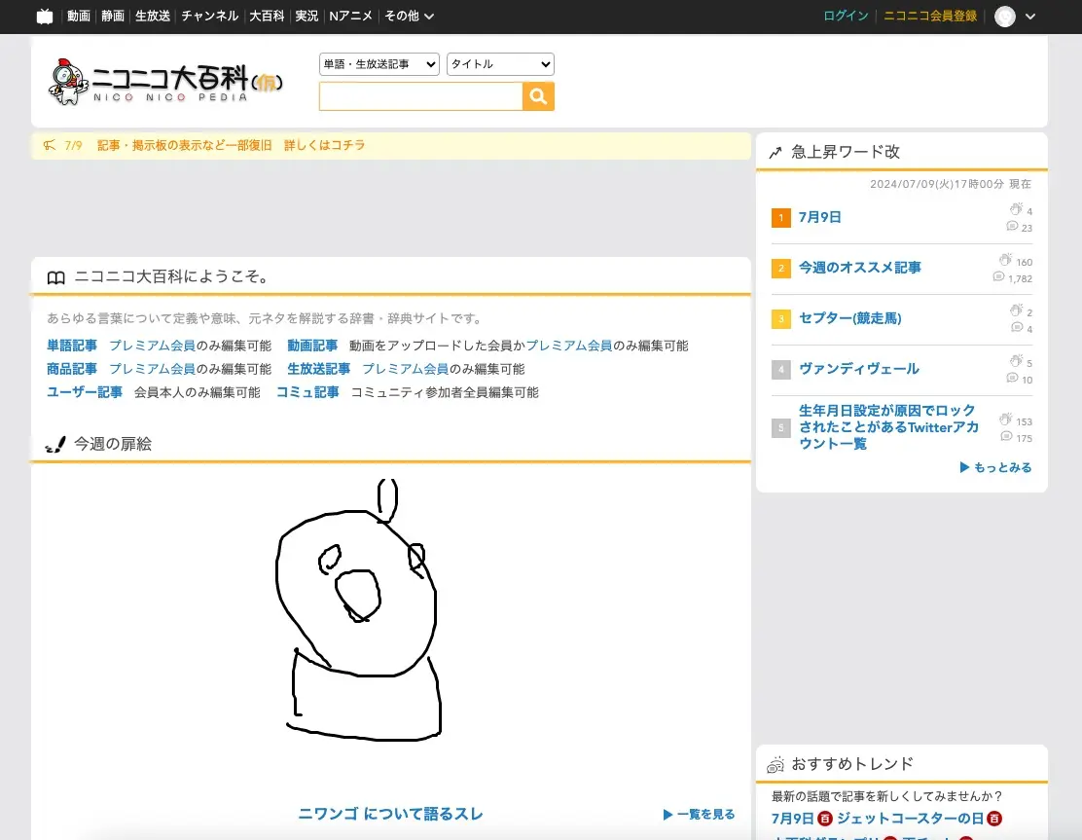Click clap icon beside 7月9日
This screenshot has height=840, width=1082.
tap(1016, 209)
